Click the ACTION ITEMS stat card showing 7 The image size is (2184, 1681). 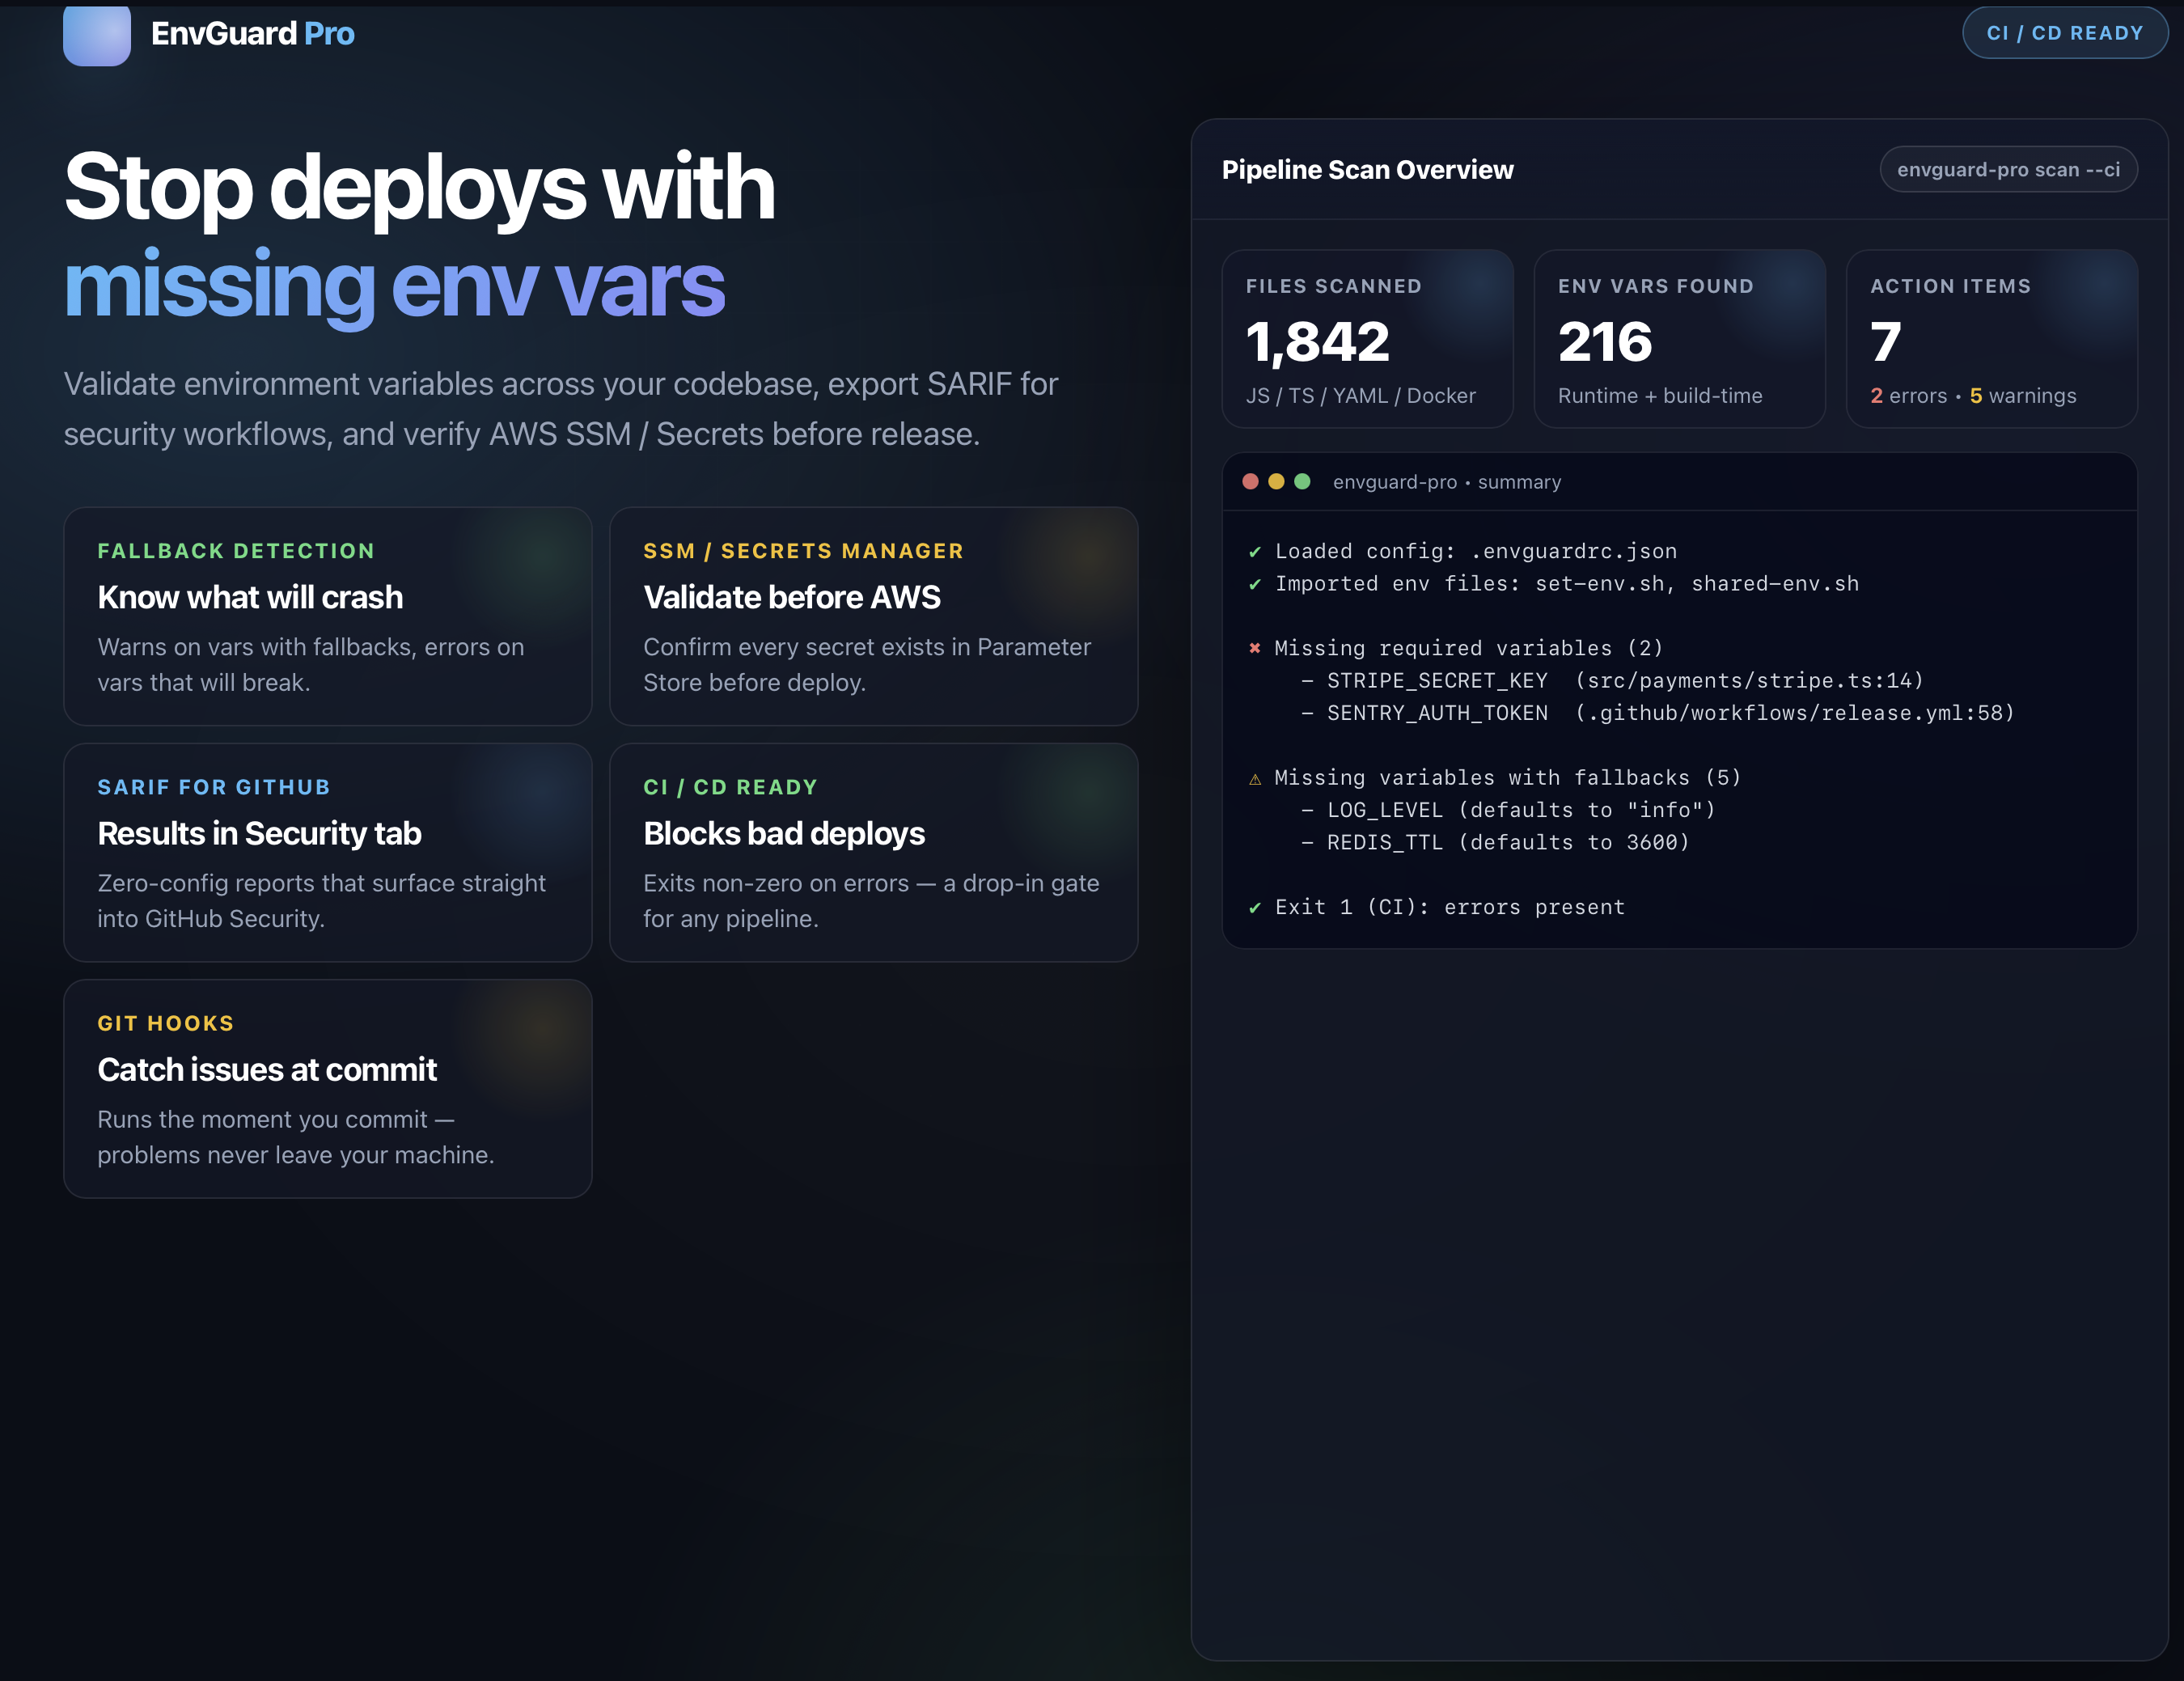1991,340
